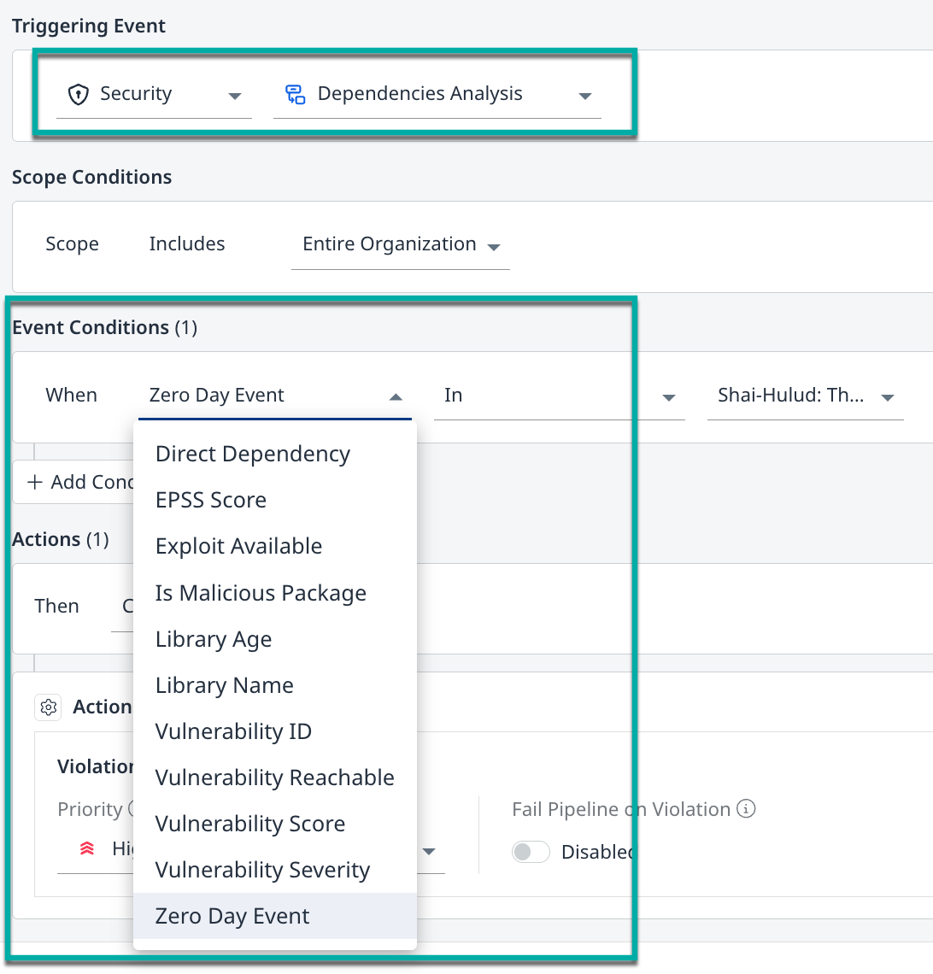This screenshot has width=933, height=974.
Task: Select Is Malicious Package option
Action: (261, 593)
